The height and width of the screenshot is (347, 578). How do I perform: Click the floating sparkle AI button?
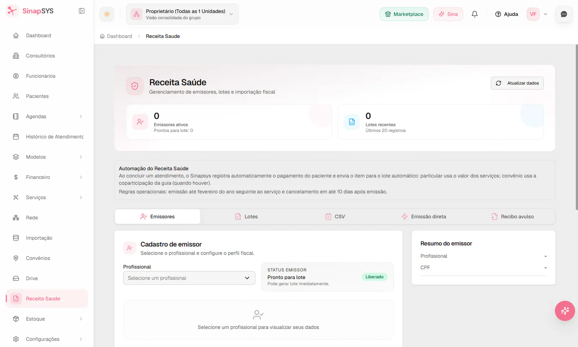click(565, 311)
